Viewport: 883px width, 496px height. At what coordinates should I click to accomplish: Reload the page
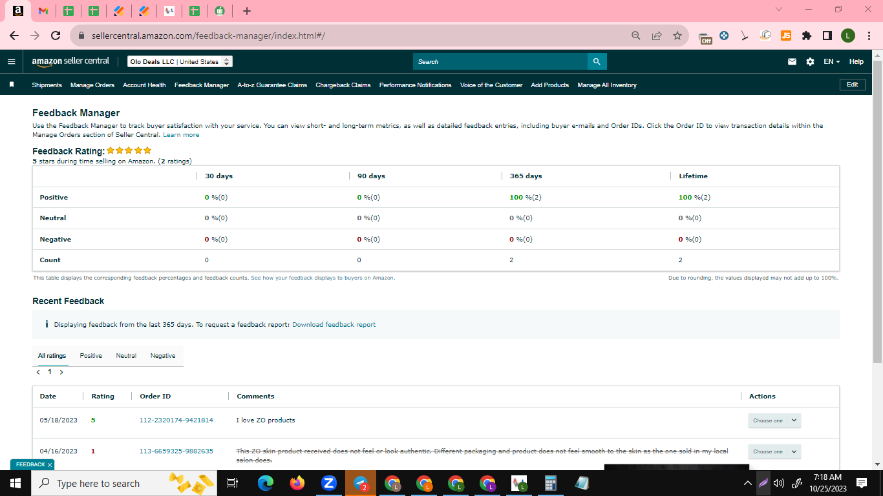coord(56,36)
